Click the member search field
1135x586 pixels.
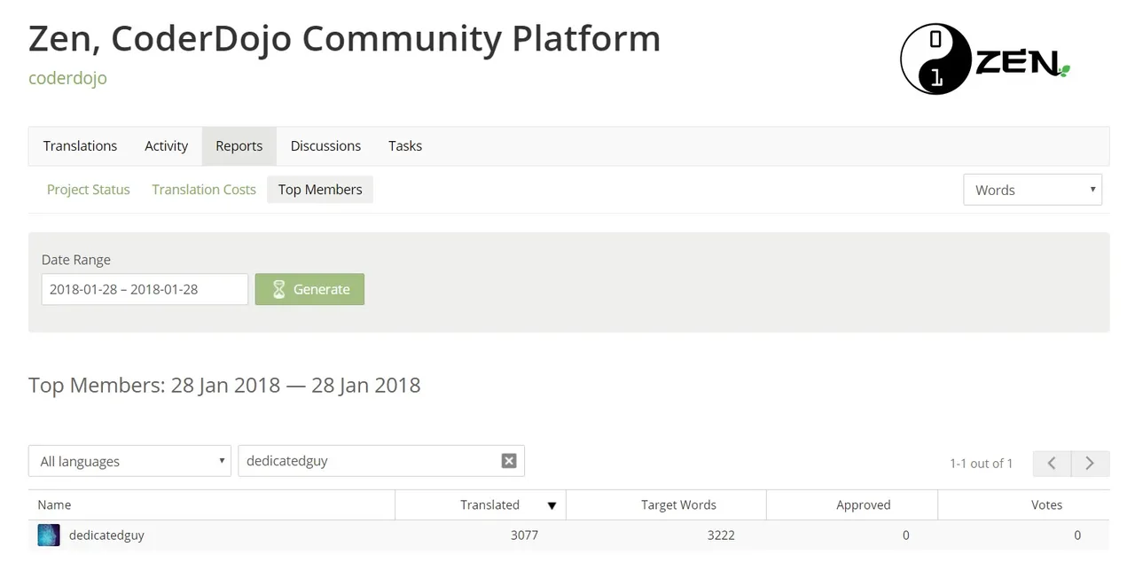[381, 461]
